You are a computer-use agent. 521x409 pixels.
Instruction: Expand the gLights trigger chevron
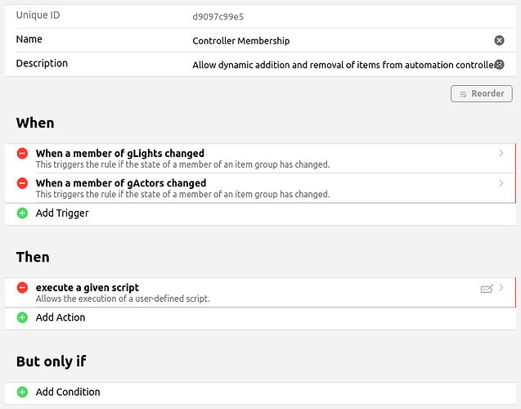point(501,154)
